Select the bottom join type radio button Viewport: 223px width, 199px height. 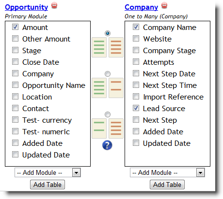tap(108, 114)
